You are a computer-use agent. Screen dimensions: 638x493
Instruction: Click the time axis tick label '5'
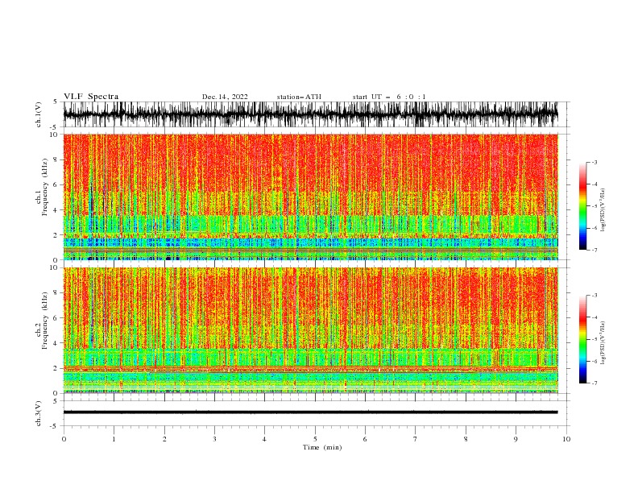coord(315,439)
